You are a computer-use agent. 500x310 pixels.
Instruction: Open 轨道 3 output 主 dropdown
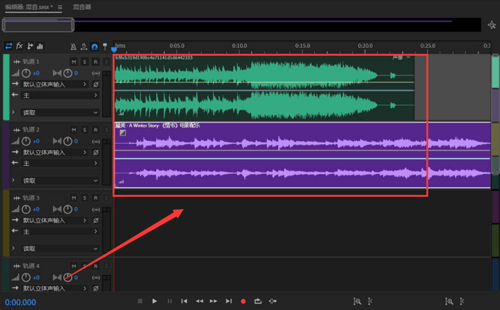pos(60,231)
